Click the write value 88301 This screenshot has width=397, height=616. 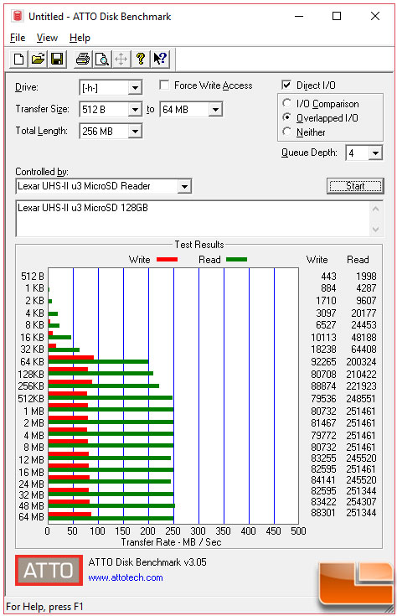click(x=323, y=513)
